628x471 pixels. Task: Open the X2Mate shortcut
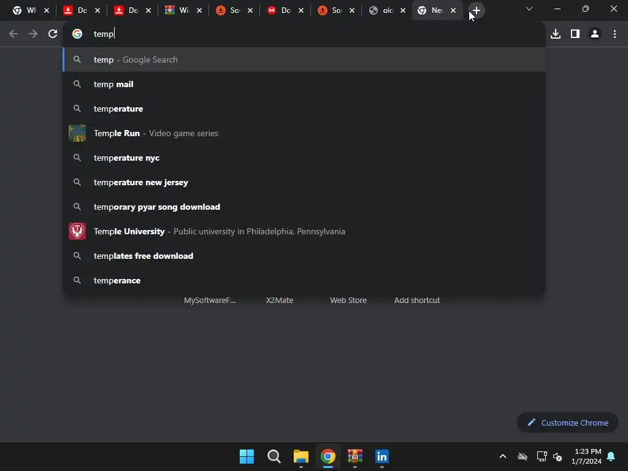point(280,300)
